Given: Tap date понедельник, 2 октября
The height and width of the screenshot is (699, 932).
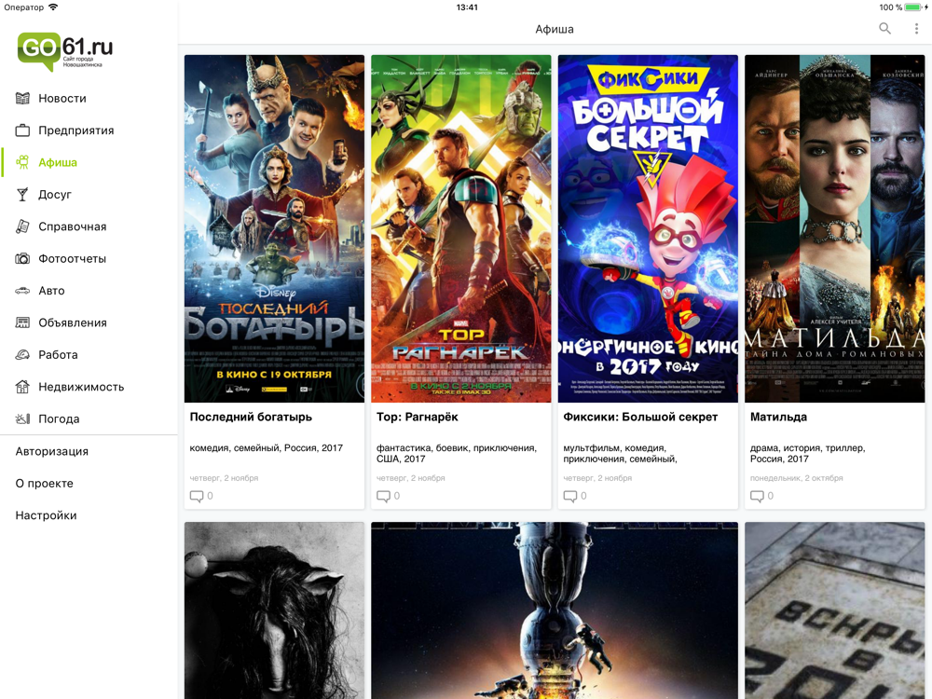Looking at the screenshot, I should pyautogui.click(x=796, y=478).
